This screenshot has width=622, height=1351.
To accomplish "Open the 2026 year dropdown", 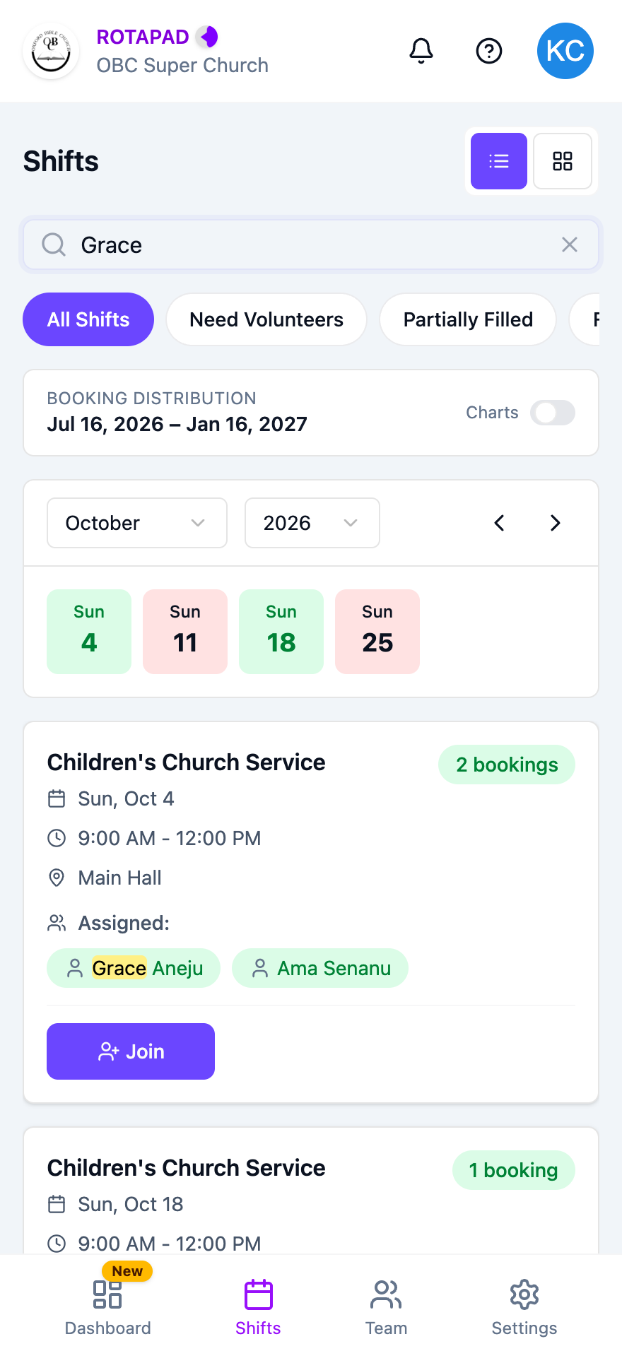I will (312, 523).
